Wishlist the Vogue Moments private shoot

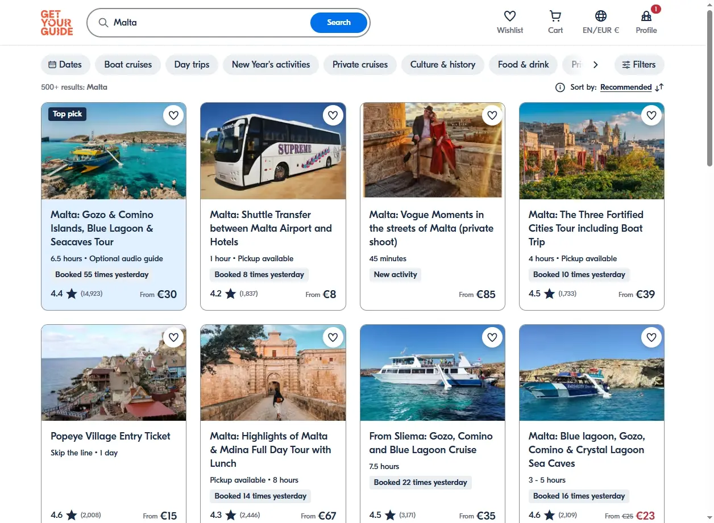pyautogui.click(x=492, y=116)
